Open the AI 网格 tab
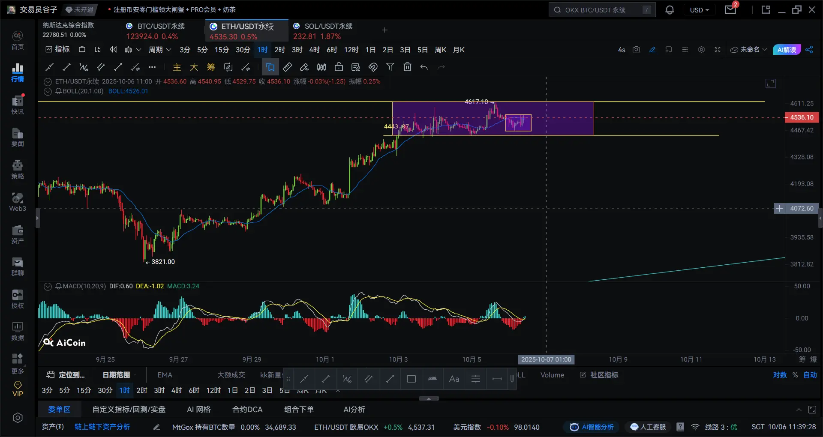Viewport: 823px width, 437px height. coord(198,410)
